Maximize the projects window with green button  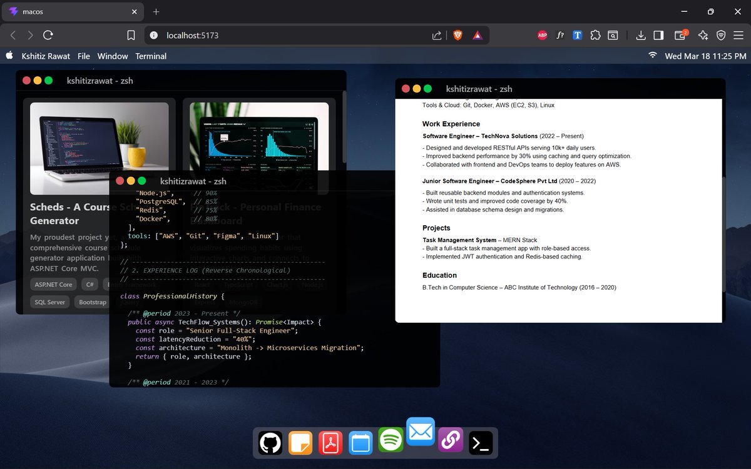click(x=48, y=81)
